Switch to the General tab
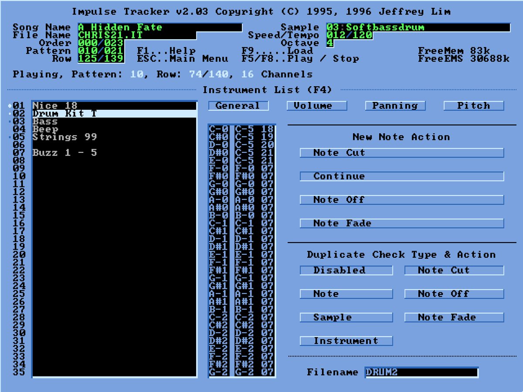 click(x=238, y=106)
